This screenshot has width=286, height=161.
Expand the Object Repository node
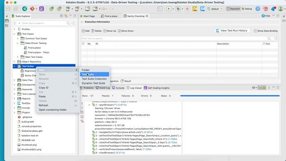click(14, 62)
